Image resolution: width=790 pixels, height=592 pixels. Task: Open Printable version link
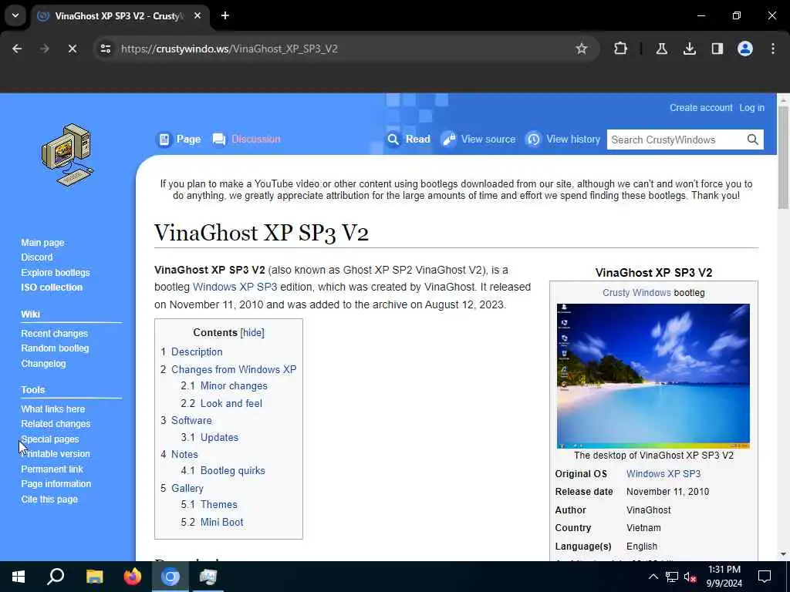pos(56,454)
